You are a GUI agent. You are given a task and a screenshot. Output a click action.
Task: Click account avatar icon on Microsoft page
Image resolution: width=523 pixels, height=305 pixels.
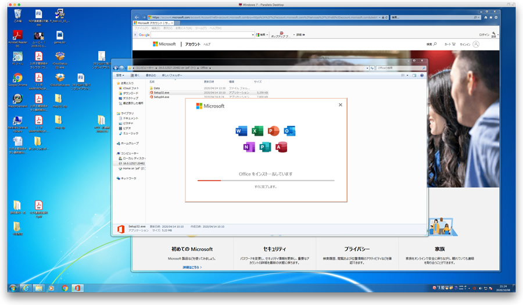476,44
